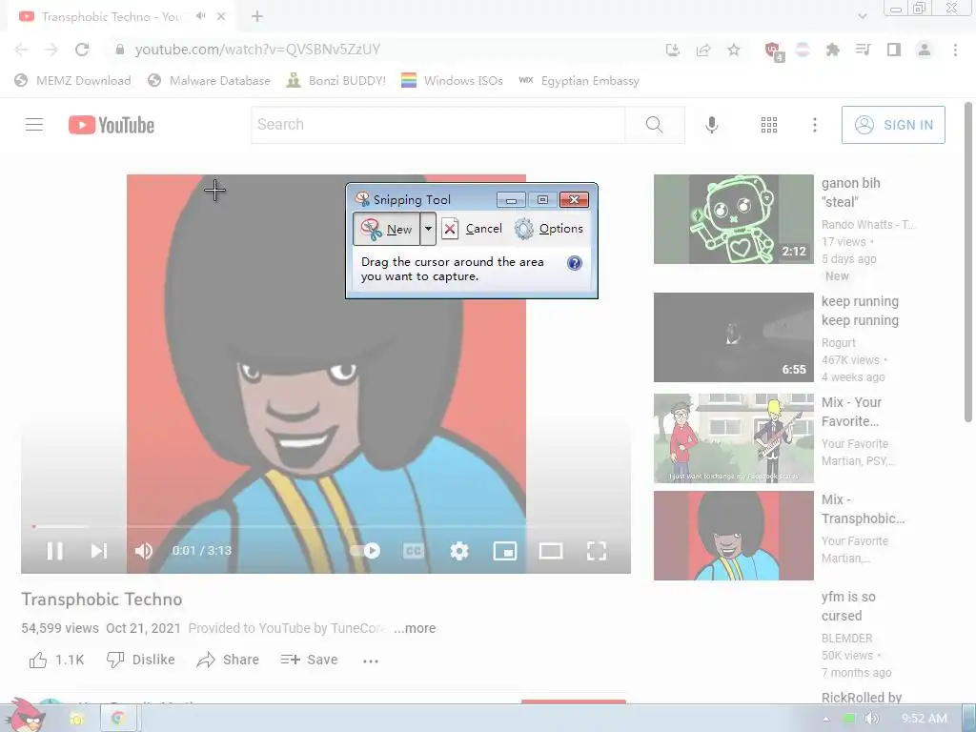
Task: Open Windows ISOs bookmark
Action: pos(453,81)
